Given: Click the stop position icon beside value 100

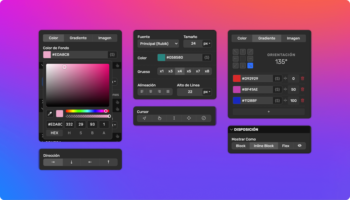Looking at the screenshot, I should click(x=285, y=100).
